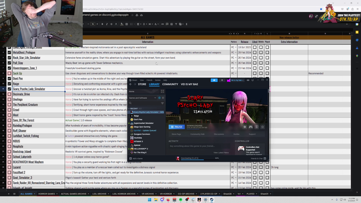
Task: Tick Liked checkbox for Lazaret row
Action: pyautogui.click(x=254, y=167)
